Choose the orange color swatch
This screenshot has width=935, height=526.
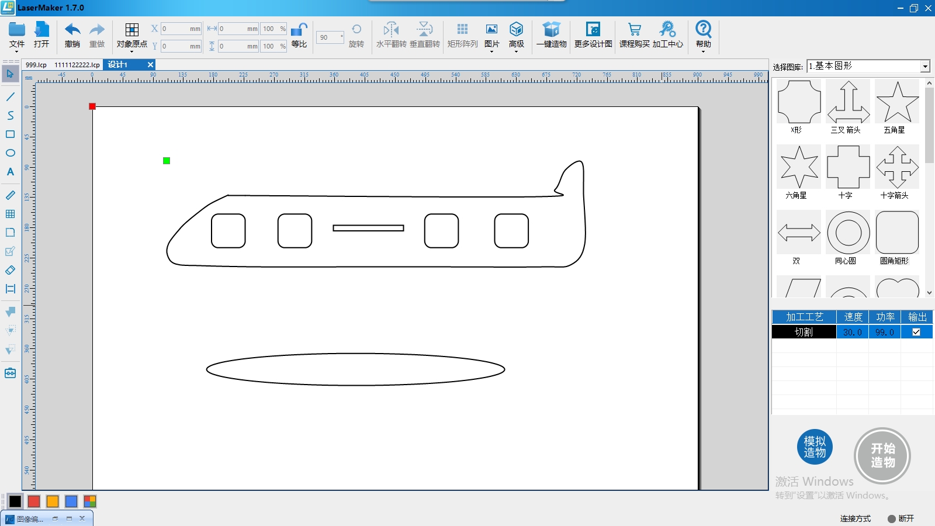pos(53,501)
